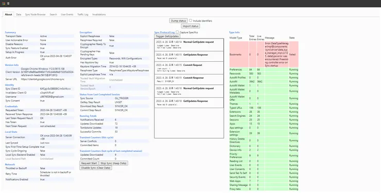Click the Dump status button
381x193 pixels.
[x=178, y=21]
